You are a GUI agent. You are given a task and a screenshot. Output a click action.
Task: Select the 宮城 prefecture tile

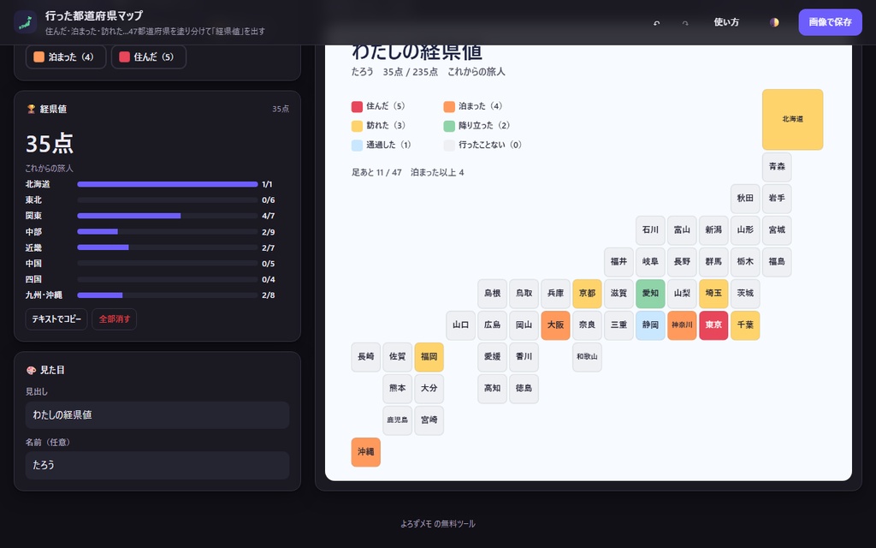click(777, 229)
